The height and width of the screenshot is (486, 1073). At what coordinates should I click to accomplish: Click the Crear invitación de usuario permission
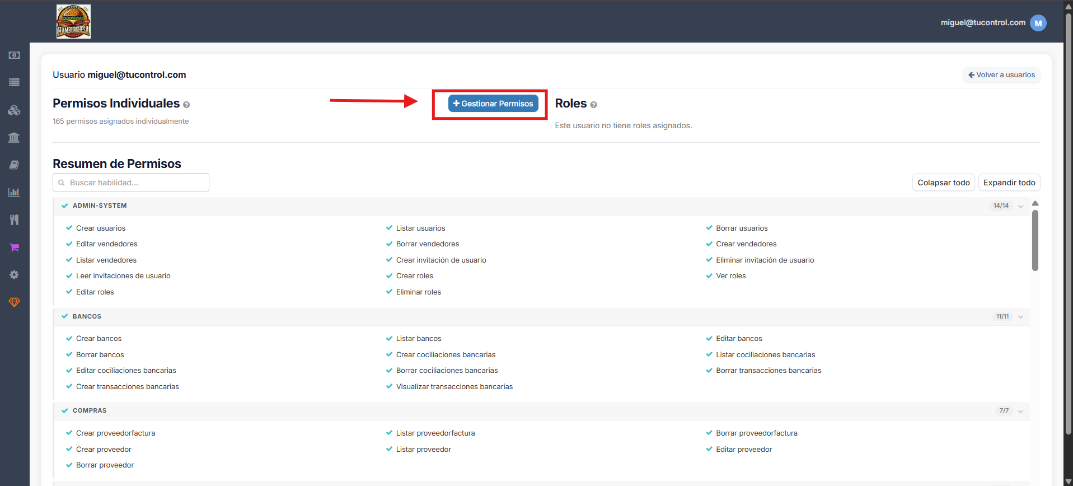pos(441,260)
